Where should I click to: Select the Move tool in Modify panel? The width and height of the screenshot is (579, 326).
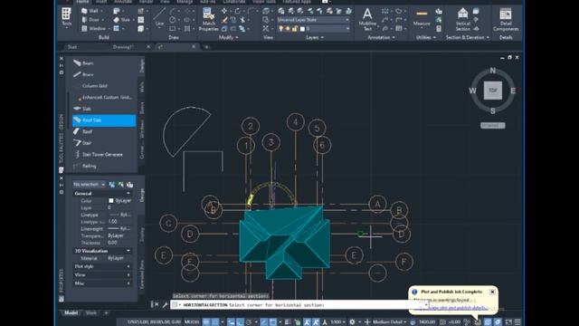click(224, 11)
